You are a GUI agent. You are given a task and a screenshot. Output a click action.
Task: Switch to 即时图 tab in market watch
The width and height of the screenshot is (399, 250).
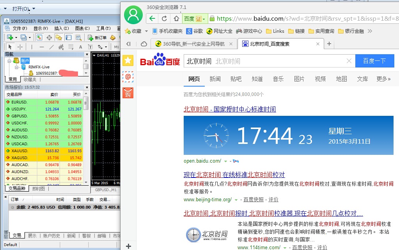coord(39,189)
